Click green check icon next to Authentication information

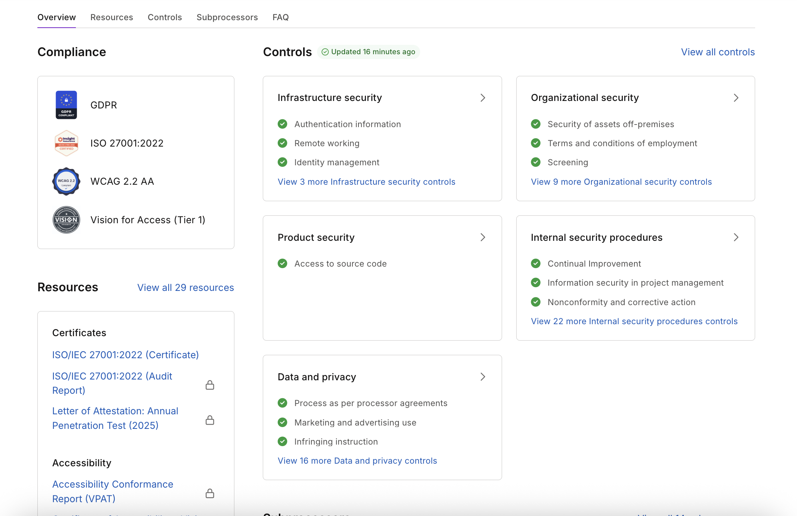coord(283,124)
